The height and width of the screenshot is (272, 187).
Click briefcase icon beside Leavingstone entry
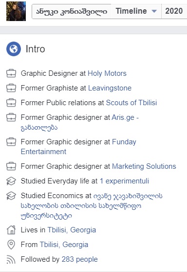click(x=11, y=88)
